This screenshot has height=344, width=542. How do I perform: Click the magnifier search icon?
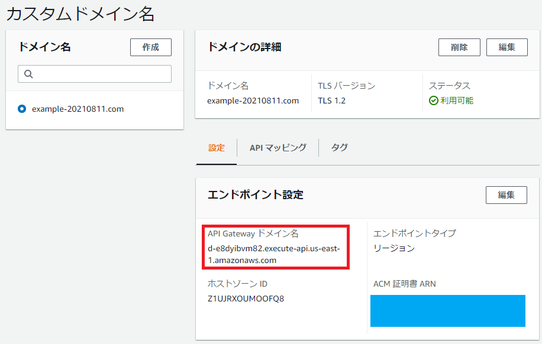point(28,74)
